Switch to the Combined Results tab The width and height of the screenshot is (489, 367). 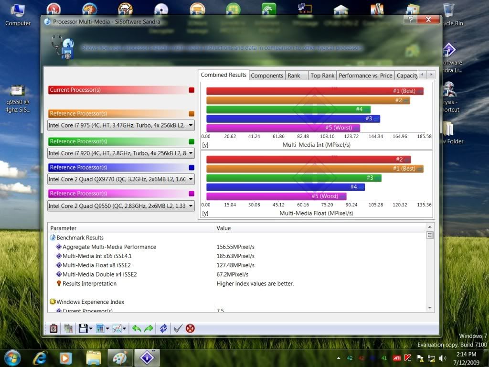tap(223, 75)
